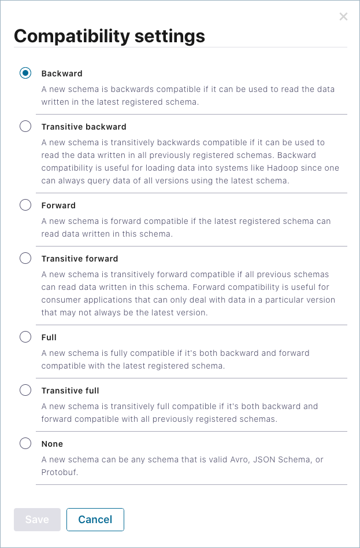Choose the Transitive backward radio option
The image size is (360, 548).
point(25,127)
